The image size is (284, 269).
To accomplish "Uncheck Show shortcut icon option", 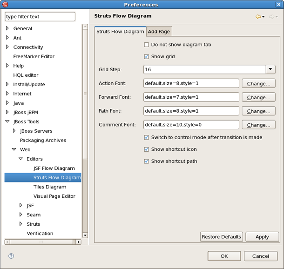I will point(147,149).
